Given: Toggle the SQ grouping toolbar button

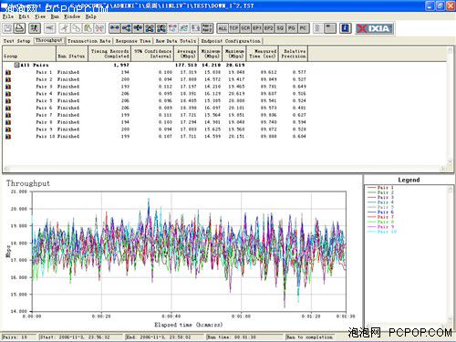Looking at the screenshot, I should [x=280, y=28].
